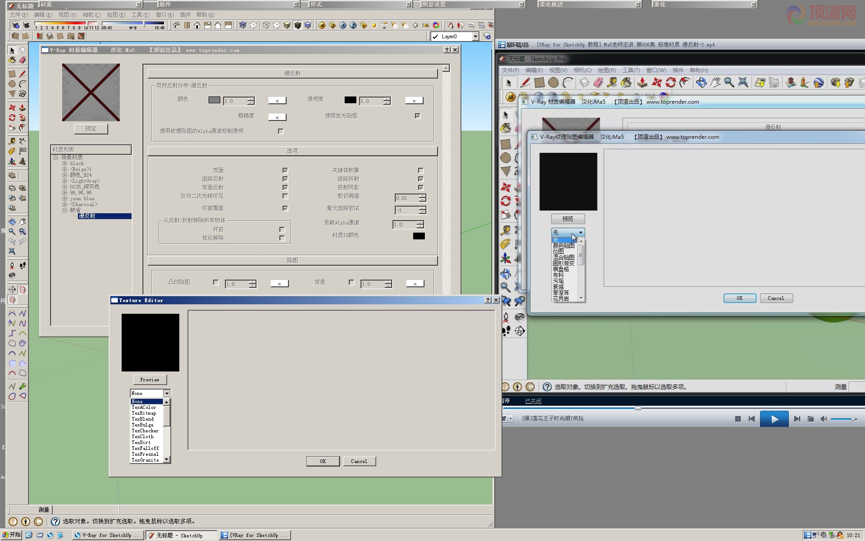
Task: Click the V-Ray render R icon
Action: click(343, 25)
